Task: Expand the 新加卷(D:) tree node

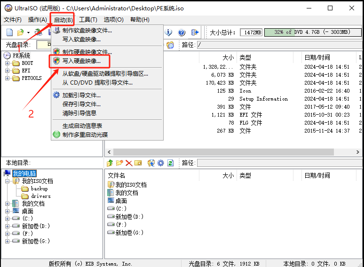Action: tap(7, 226)
